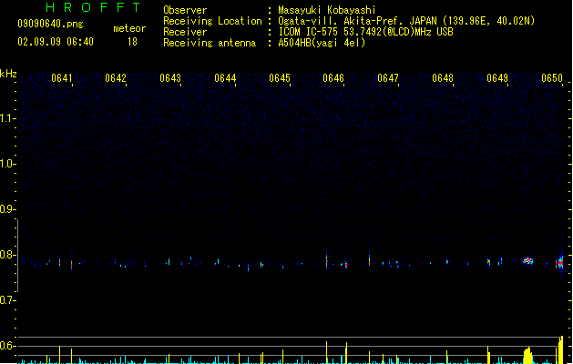This screenshot has width=573, height=364.
Task: Click the strong echo at 0650 edge
Action: click(560, 262)
